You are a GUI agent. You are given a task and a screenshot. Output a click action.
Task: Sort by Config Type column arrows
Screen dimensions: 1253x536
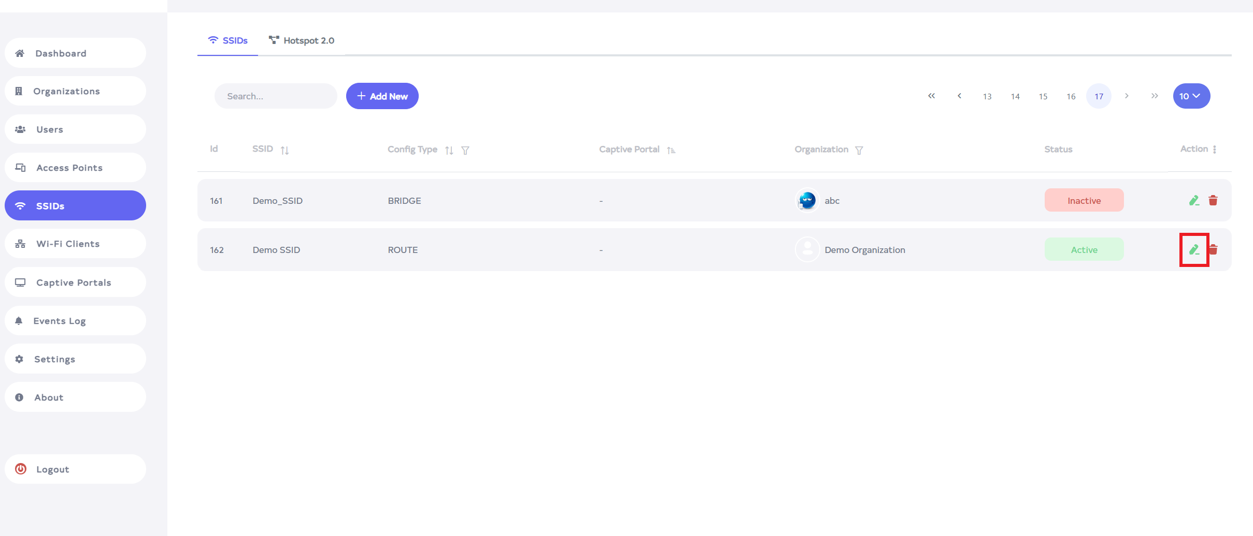point(449,150)
